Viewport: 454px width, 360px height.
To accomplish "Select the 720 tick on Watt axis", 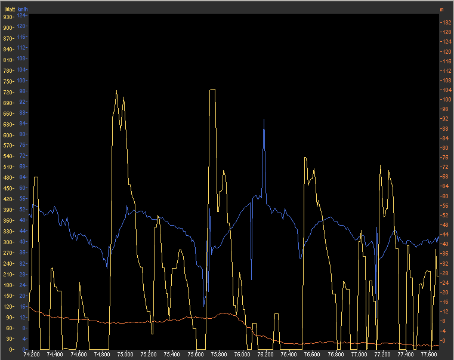I will click(8, 92).
